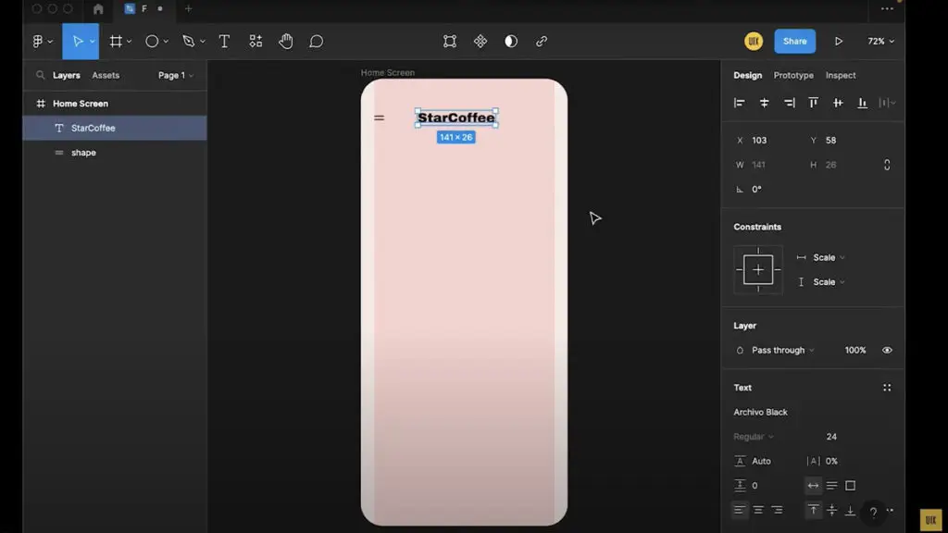Set text align center
The image size is (948, 533).
(758, 510)
